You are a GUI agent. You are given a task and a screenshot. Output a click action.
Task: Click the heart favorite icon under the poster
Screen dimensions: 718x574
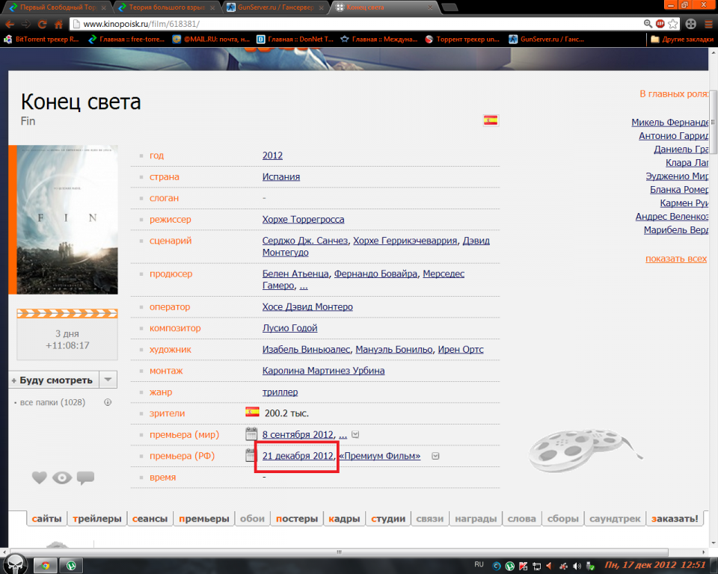40,478
